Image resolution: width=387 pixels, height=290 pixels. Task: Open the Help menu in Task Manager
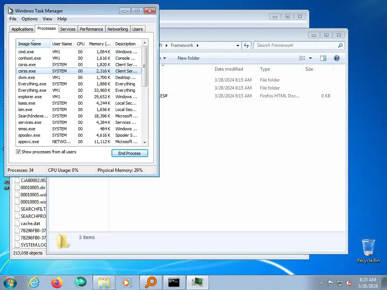pyautogui.click(x=62, y=19)
